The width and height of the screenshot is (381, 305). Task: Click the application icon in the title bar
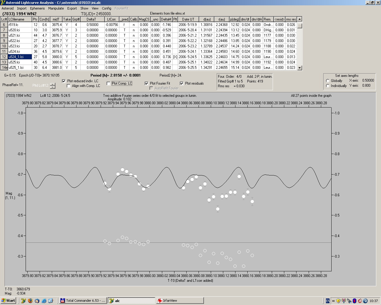coord(3,3)
